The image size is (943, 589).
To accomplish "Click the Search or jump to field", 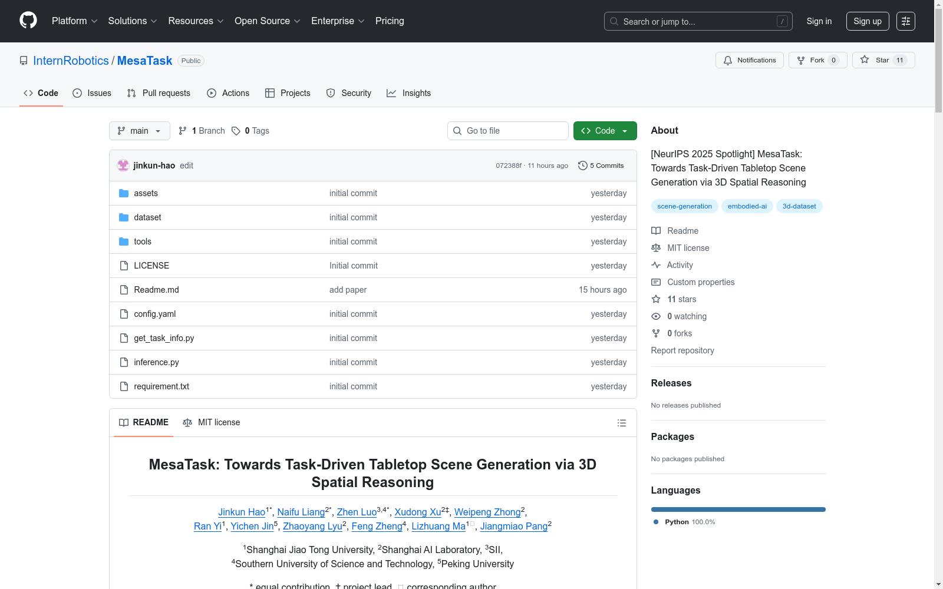I will pos(698,21).
